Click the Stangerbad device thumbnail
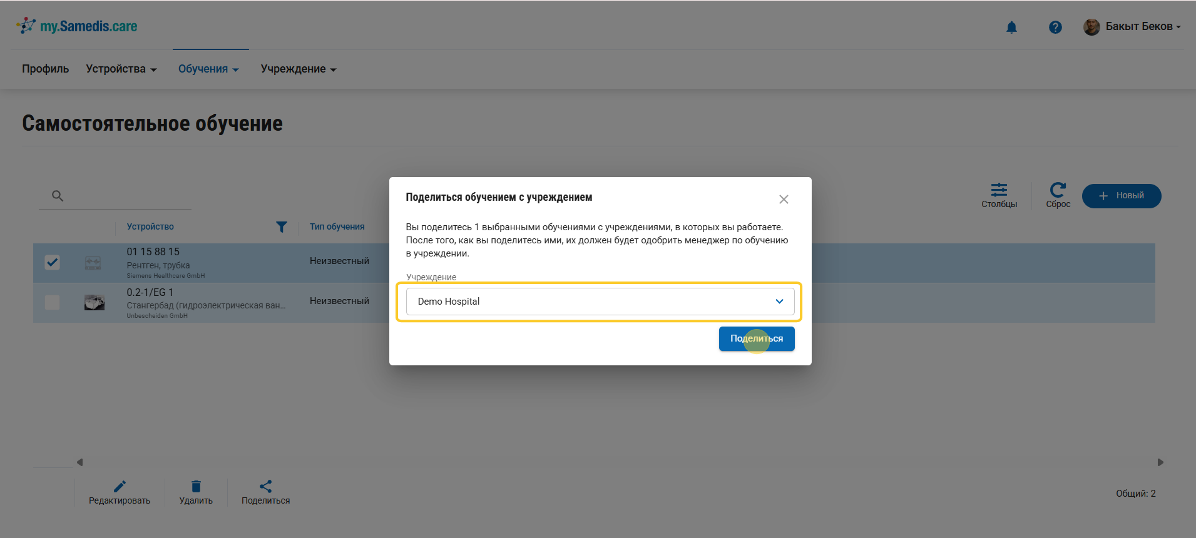 click(x=95, y=303)
